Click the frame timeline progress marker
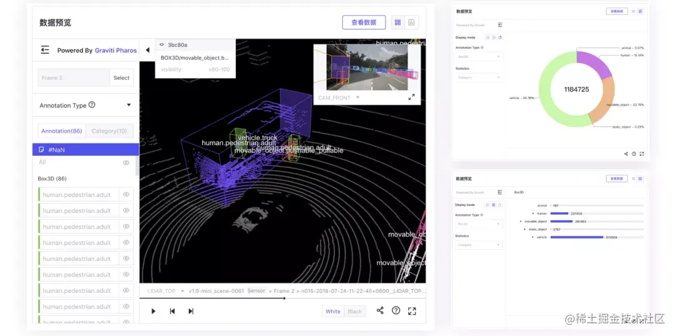 coord(284,298)
